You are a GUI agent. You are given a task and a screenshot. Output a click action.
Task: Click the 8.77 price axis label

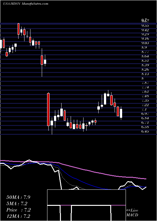(145, 52)
